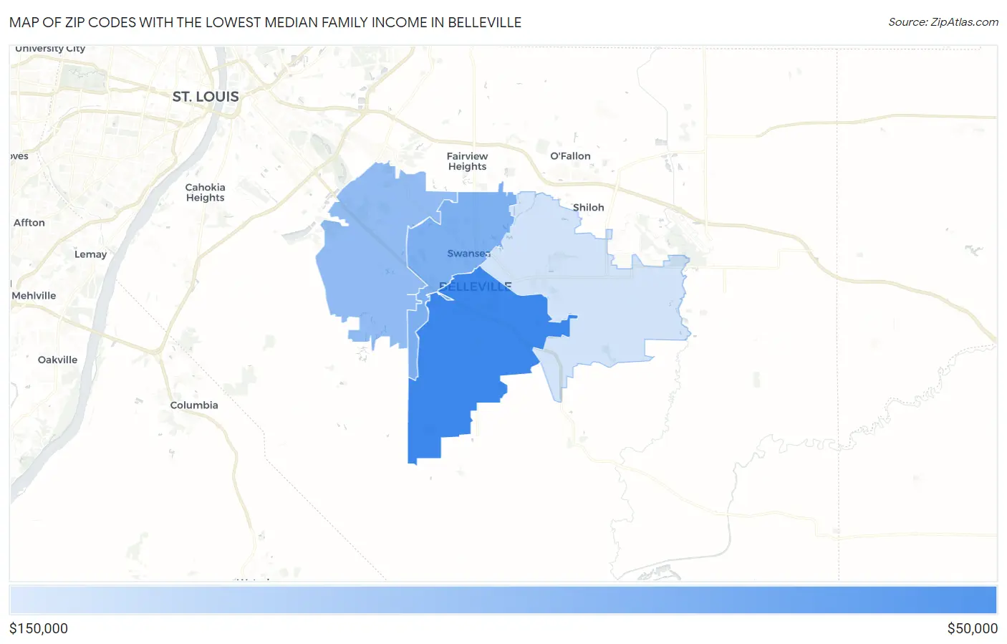Viewport: 1007px width, 644px height.
Task: Click the Lemay place label
Action: point(90,254)
